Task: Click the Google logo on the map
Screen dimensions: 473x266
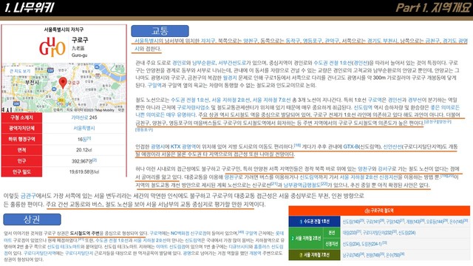Action: [x=64, y=103]
